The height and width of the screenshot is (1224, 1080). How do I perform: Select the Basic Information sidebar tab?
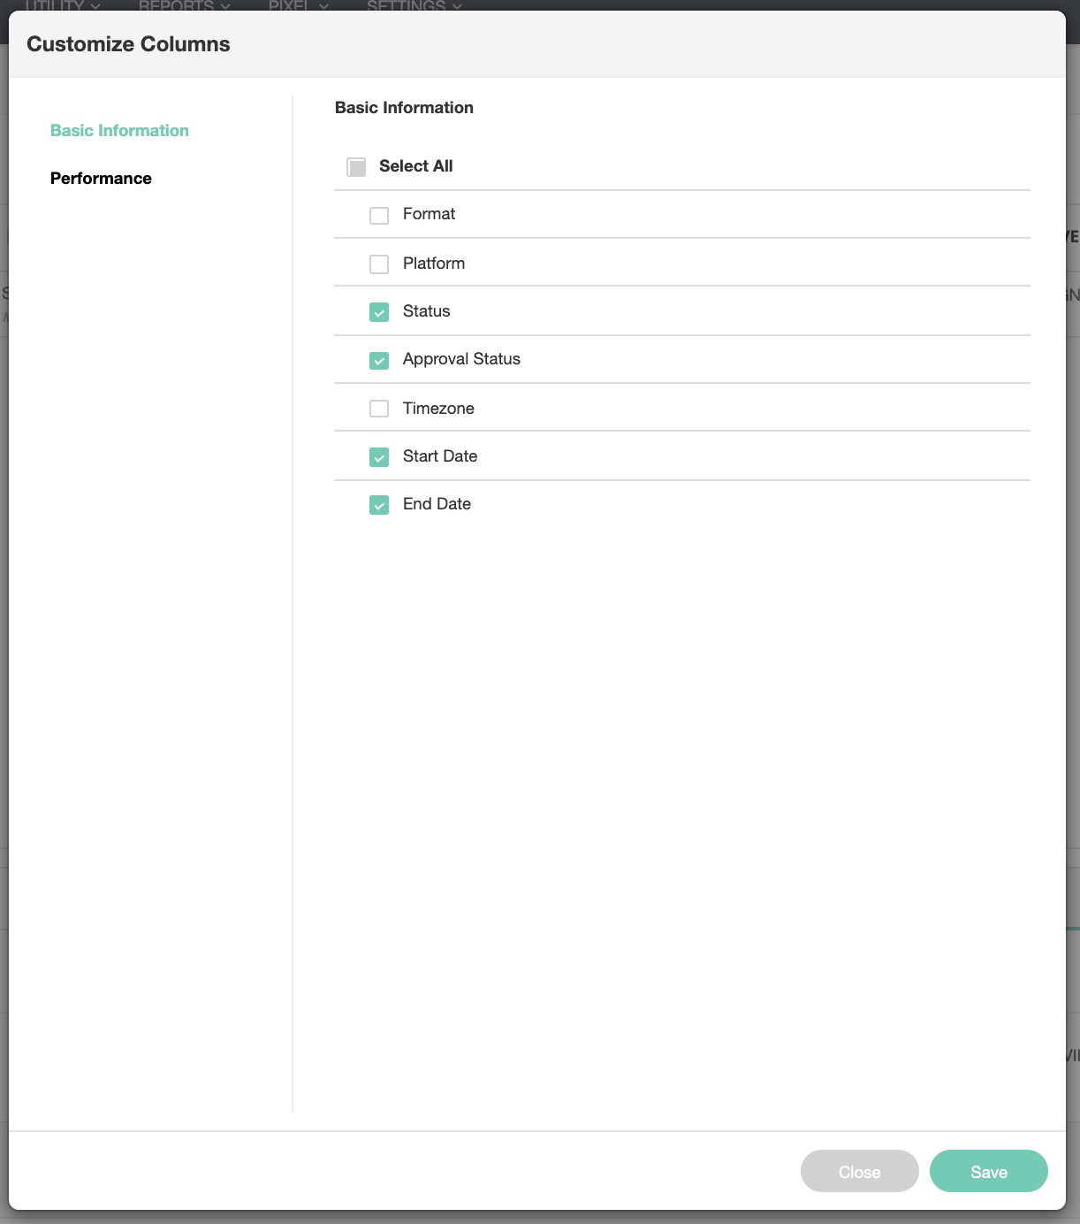point(119,131)
